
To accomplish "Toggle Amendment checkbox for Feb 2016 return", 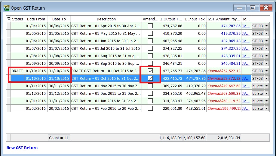I will 150,109.
